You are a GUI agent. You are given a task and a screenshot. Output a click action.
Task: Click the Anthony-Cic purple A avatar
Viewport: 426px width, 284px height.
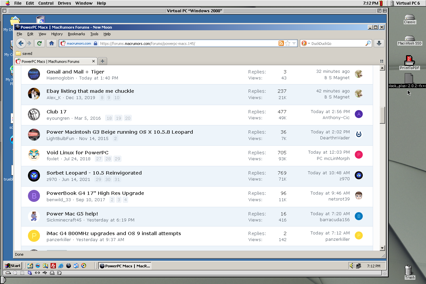[358, 114]
